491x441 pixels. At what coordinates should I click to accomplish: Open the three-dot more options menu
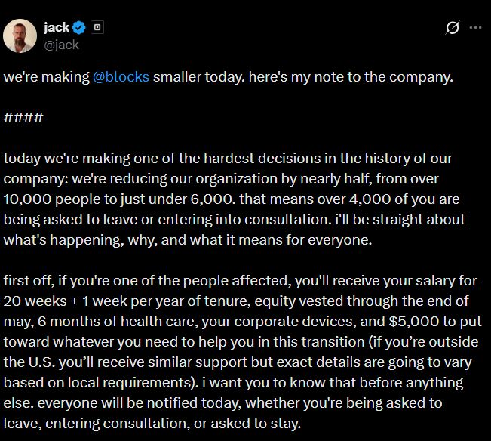[x=475, y=29]
